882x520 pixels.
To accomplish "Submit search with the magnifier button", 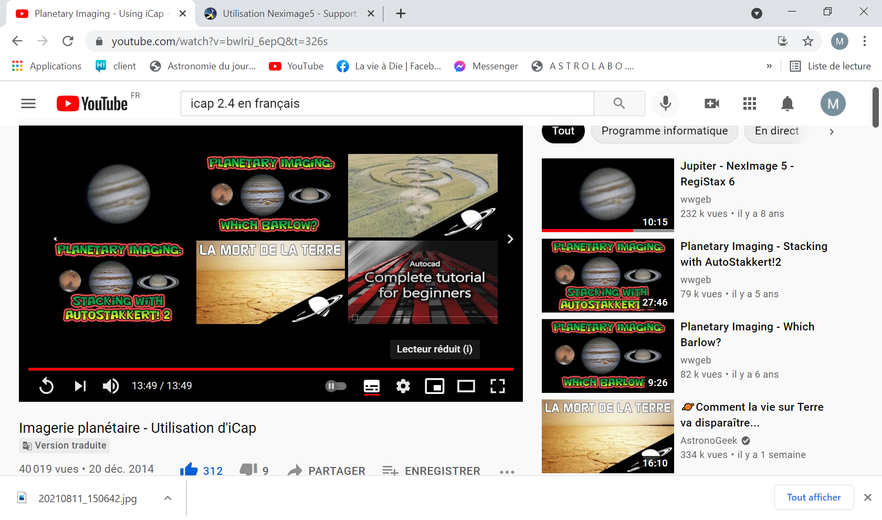I will click(x=619, y=103).
